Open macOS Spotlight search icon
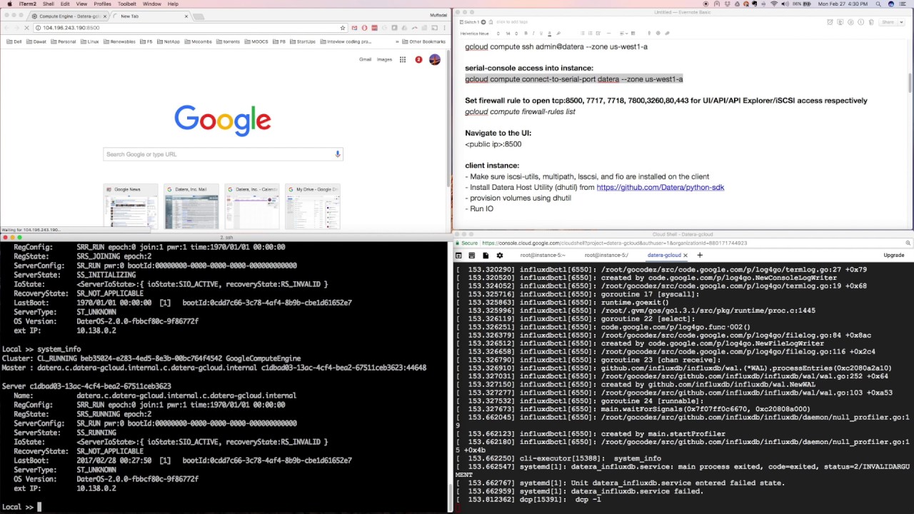Viewport: 914px width, 514px height. [x=879, y=4]
